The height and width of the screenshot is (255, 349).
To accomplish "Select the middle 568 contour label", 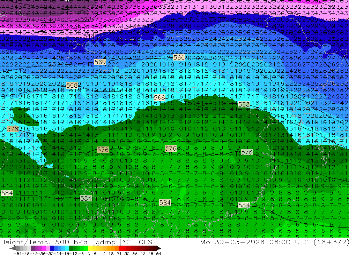I will [x=159, y=98].
